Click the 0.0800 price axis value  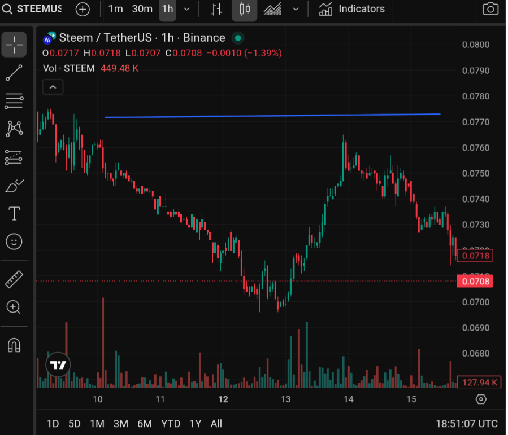tap(476, 45)
